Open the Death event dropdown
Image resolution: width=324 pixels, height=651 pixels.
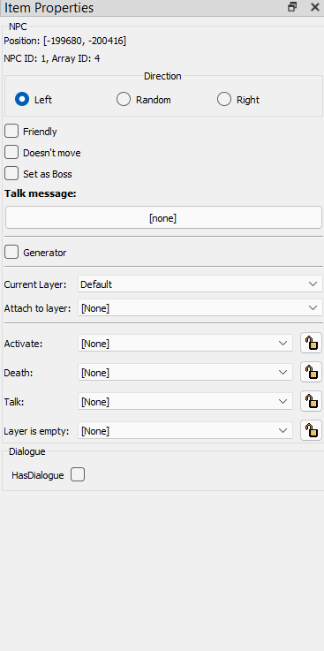tap(185, 373)
